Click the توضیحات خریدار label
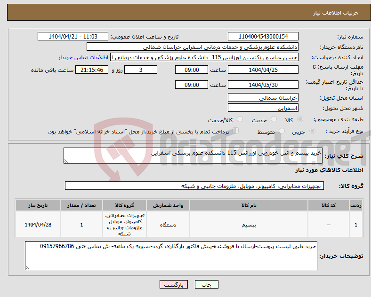Image resolution: width=371 pixels, height=297 pixels. (x=341, y=256)
